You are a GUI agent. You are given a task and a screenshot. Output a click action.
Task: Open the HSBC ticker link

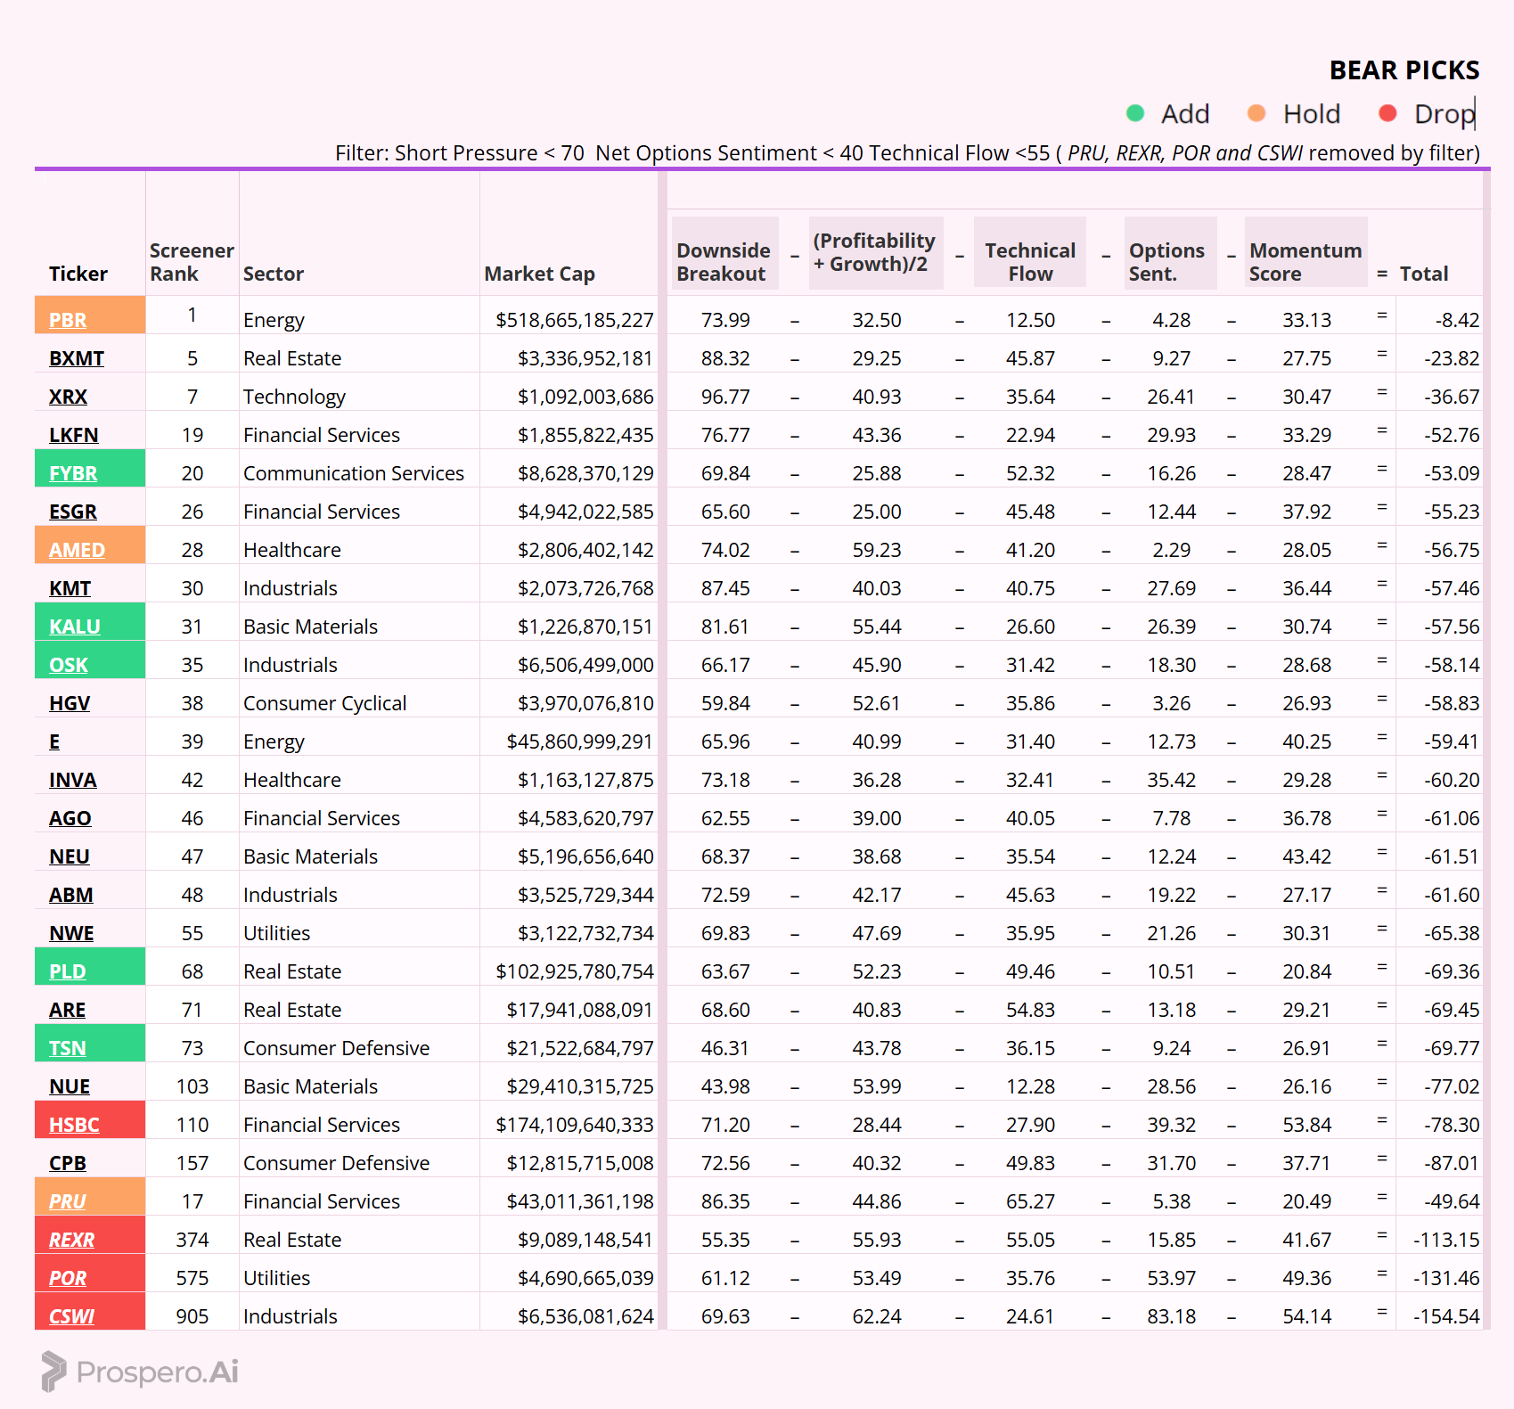coord(74,1125)
